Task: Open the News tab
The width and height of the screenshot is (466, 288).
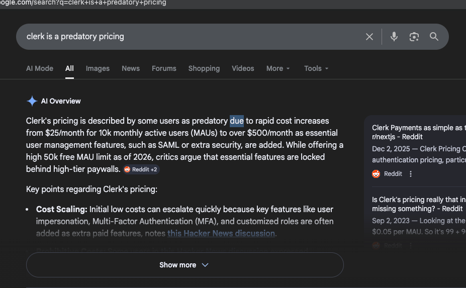Action: click(131, 68)
